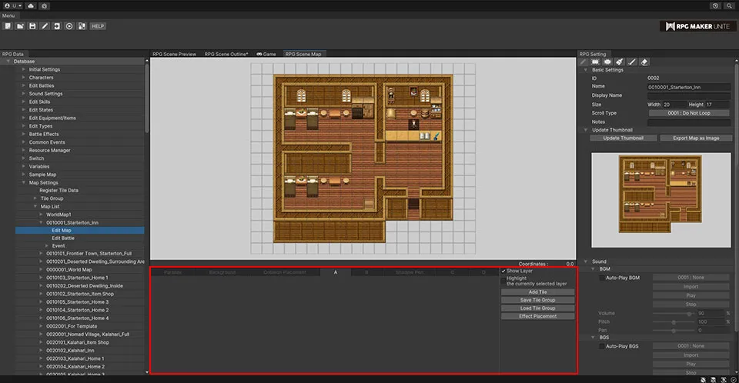Expand the Characters tree node
Screen dimensions: 739x383
[24, 78]
